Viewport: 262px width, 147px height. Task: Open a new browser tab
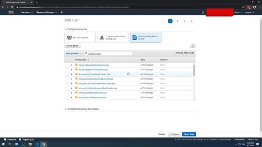tap(37, 2)
